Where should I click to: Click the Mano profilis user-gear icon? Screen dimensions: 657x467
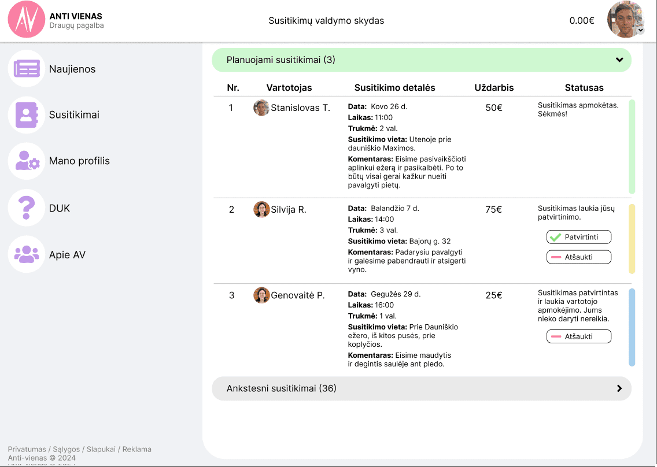27,161
